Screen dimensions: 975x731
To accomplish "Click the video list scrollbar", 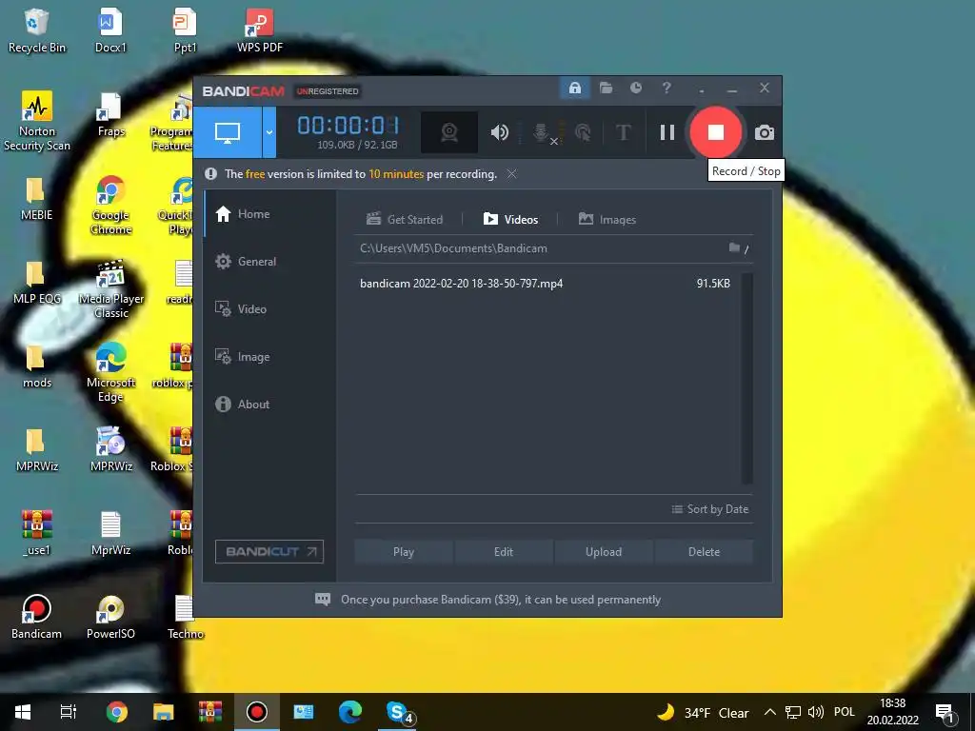I will point(747,378).
